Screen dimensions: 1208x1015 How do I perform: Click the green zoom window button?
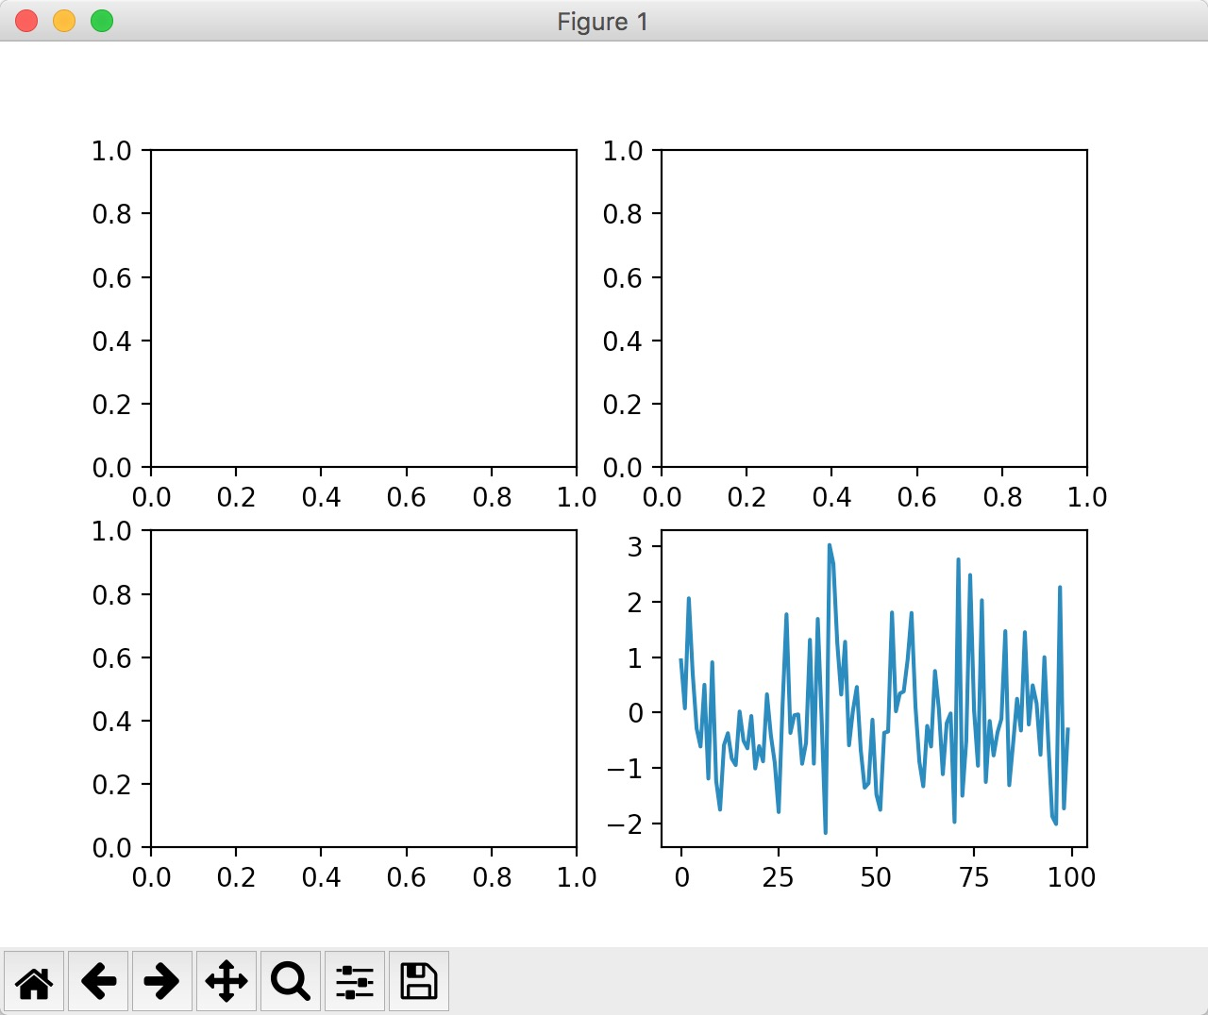101,20
